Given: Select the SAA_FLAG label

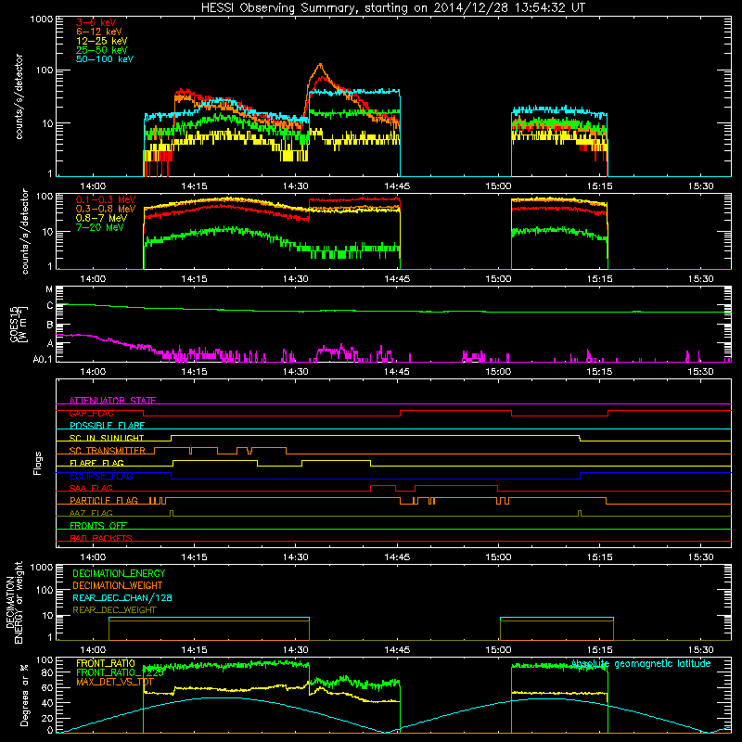Looking at the screenshot, I should tap(91, 488).
